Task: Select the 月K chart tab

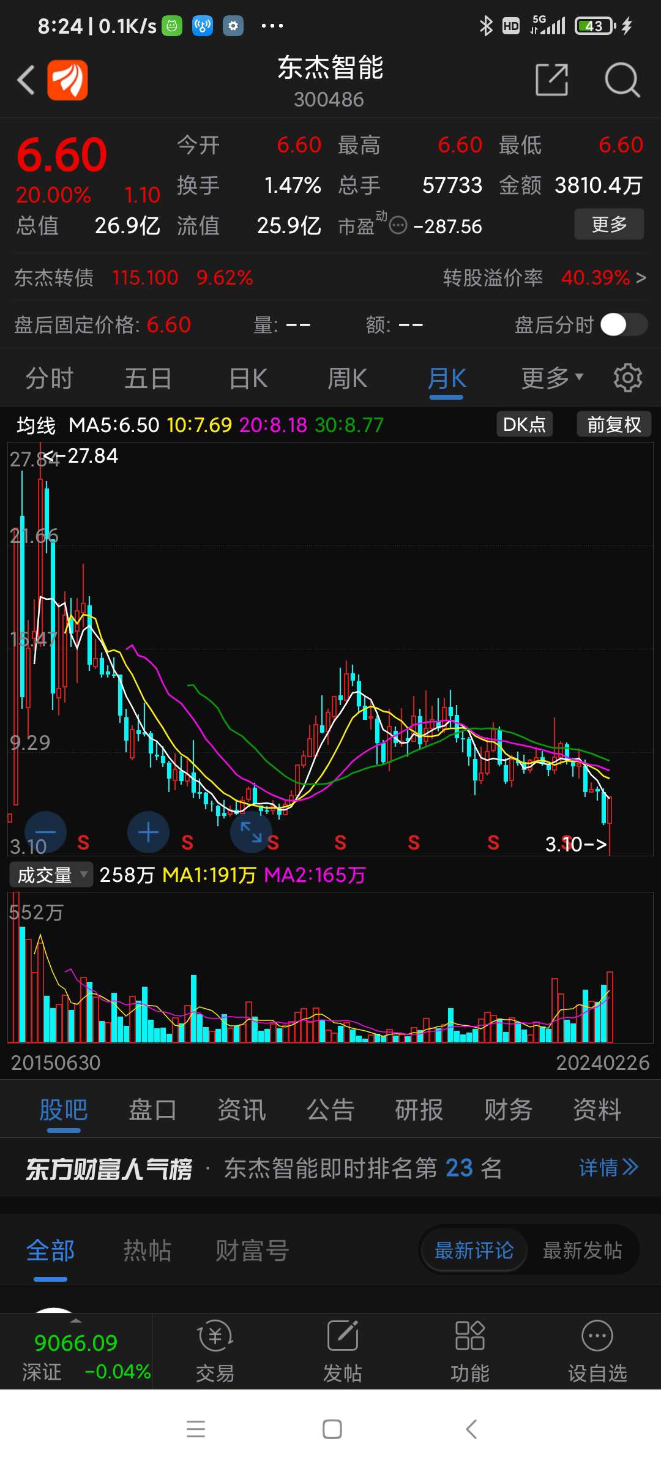Action: click(x=446, y=378)
